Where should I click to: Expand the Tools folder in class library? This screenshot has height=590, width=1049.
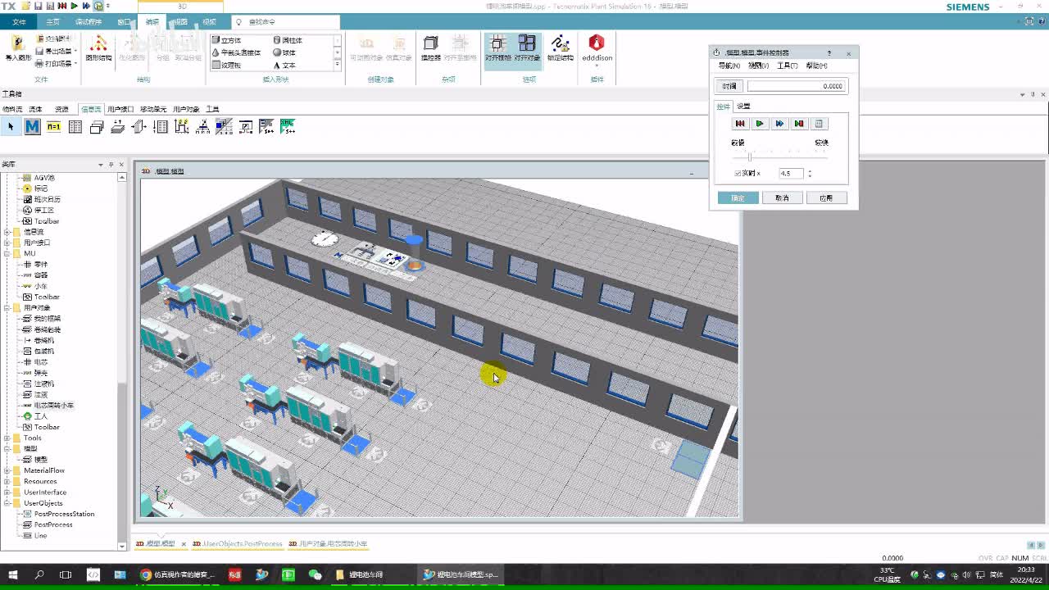[7, 438]
